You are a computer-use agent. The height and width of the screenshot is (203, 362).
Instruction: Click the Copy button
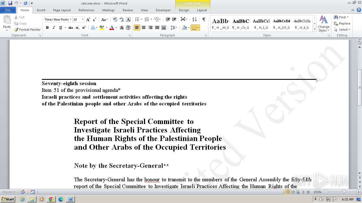[x=20, y=23]
